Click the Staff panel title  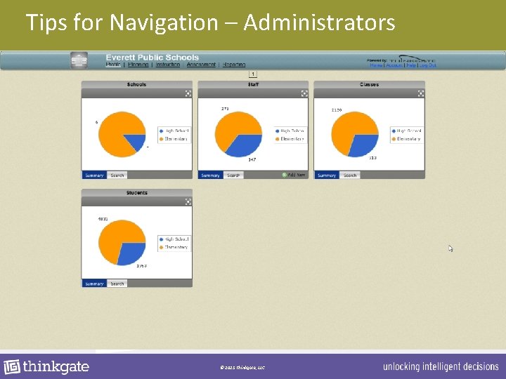tap(253, 84)
